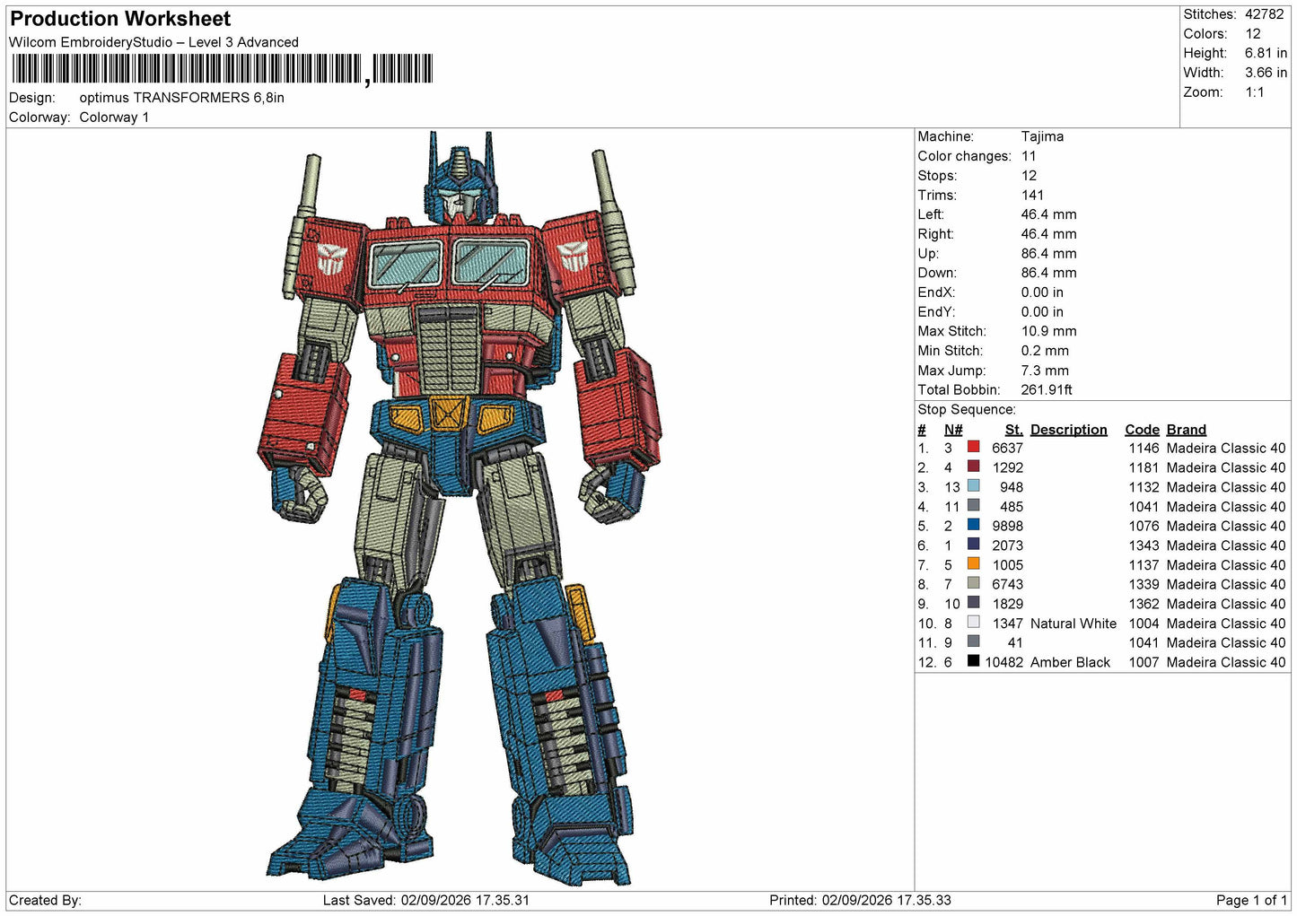Click the navy swatch in stop 6
This screenshot has width=1297, height=916.
[x=973, y=545]
